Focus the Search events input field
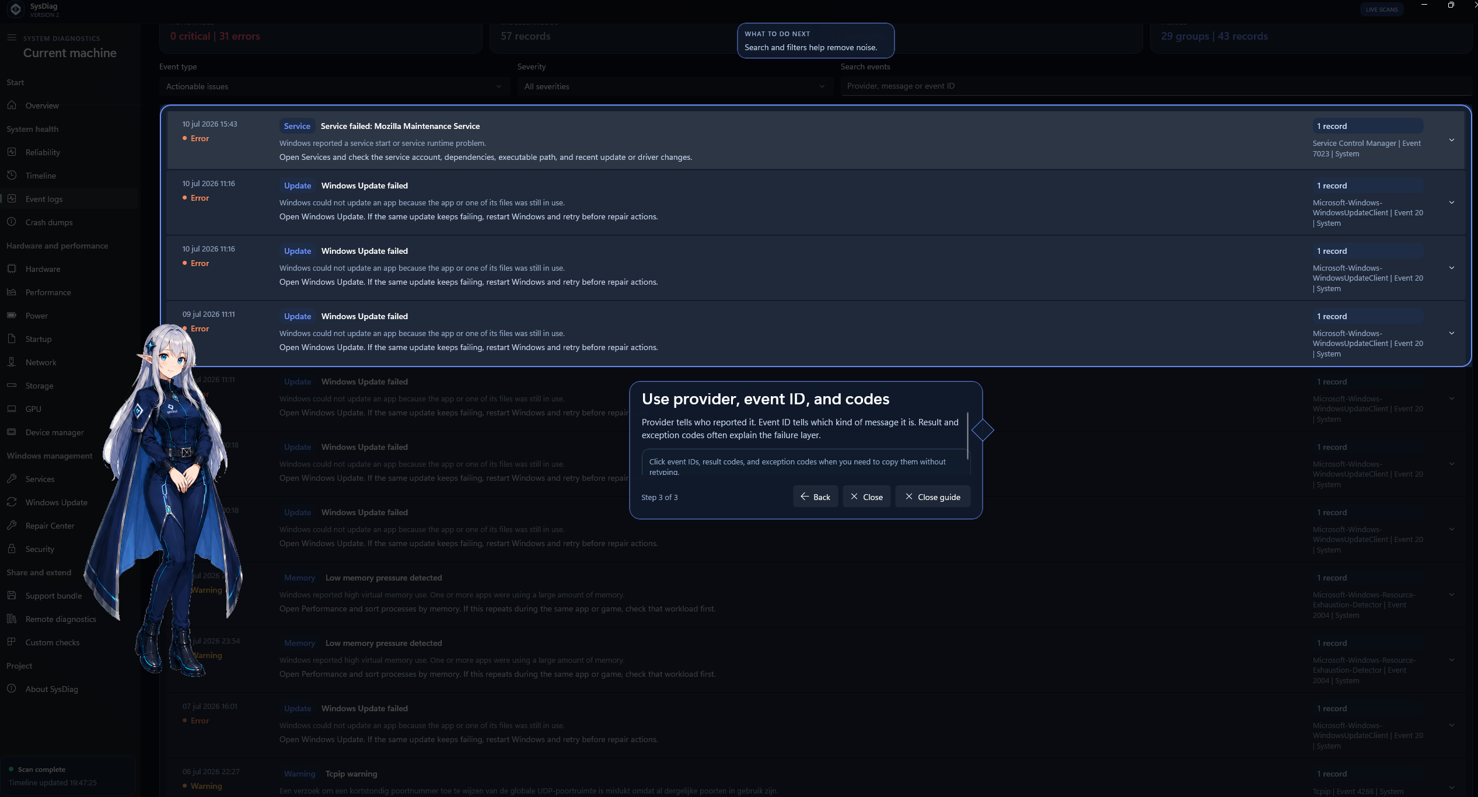The image size is (1478, 797). pyautogui.click(x=1156, y=86)
